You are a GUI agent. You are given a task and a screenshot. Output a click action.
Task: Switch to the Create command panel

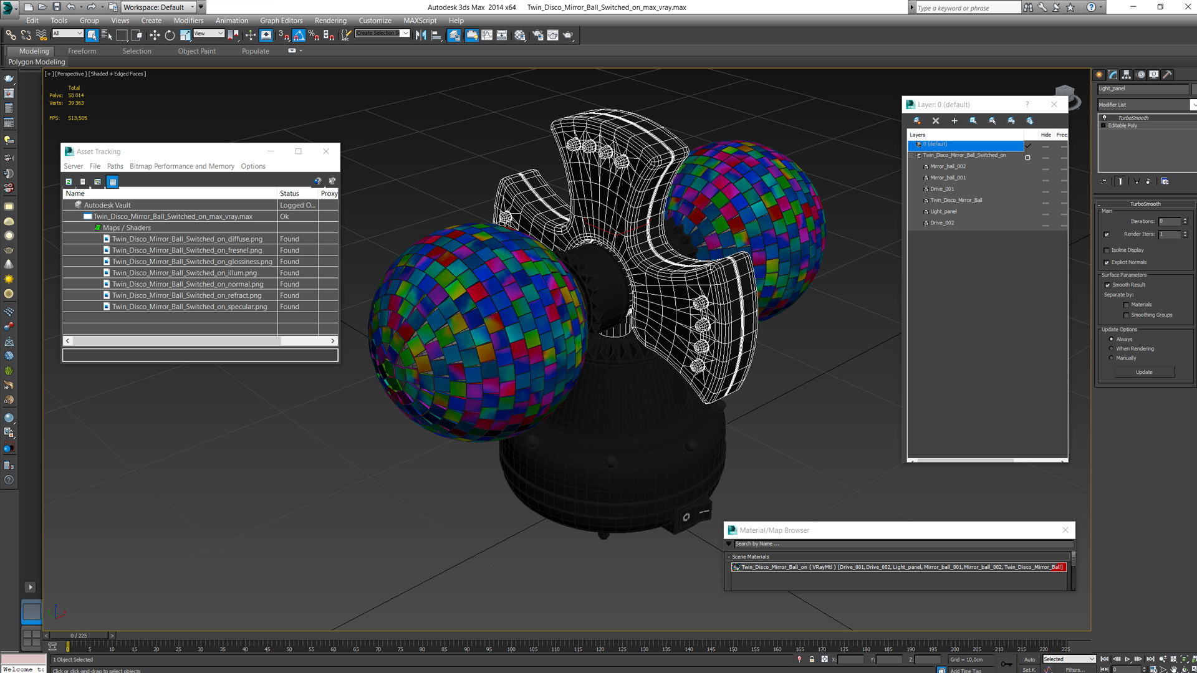pyautogui.click(x=1099, y=75)
